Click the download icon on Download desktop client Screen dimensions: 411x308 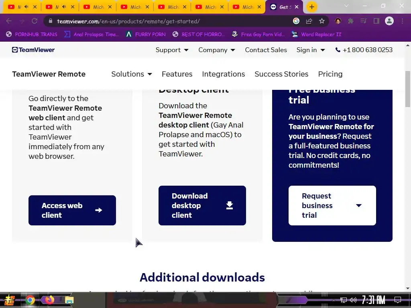pos(230,205)
